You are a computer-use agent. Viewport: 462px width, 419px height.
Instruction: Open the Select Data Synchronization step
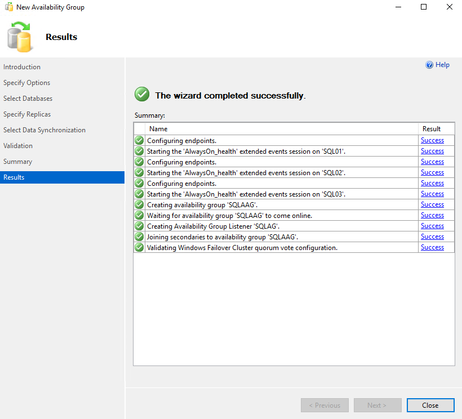tap(45, 130)
